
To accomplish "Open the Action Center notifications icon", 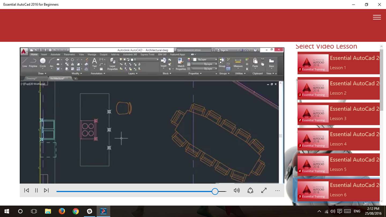I will click(x=340, y=211).
